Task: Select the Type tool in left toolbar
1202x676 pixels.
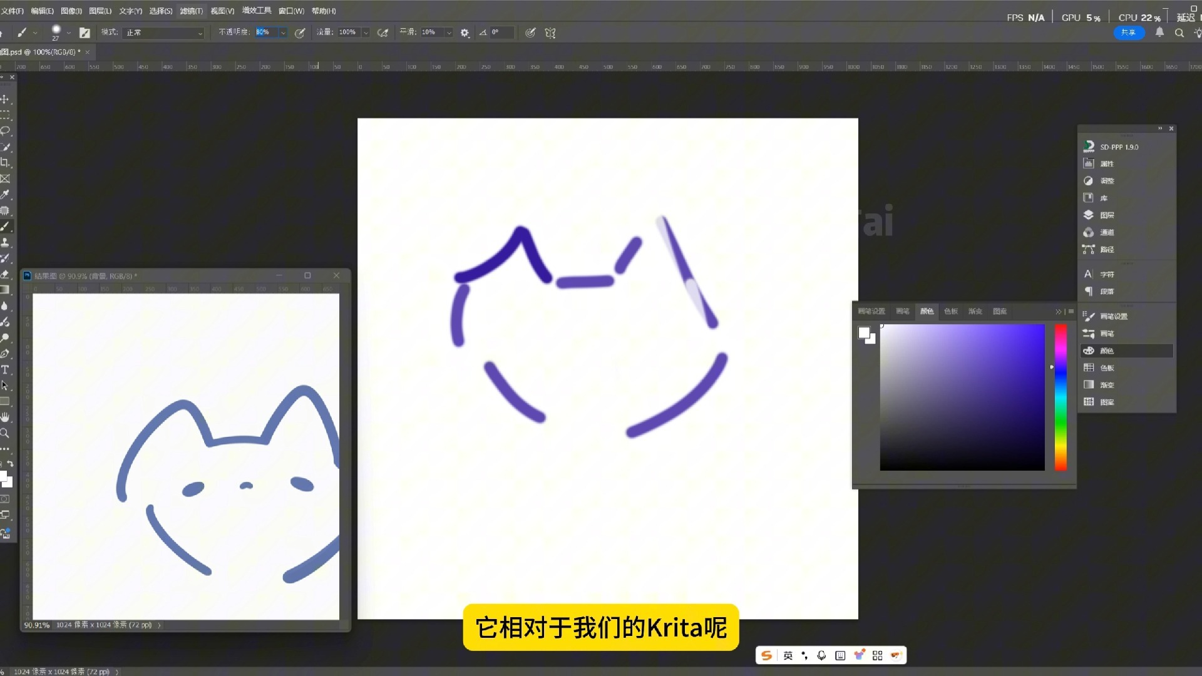Action: (5, 370)
